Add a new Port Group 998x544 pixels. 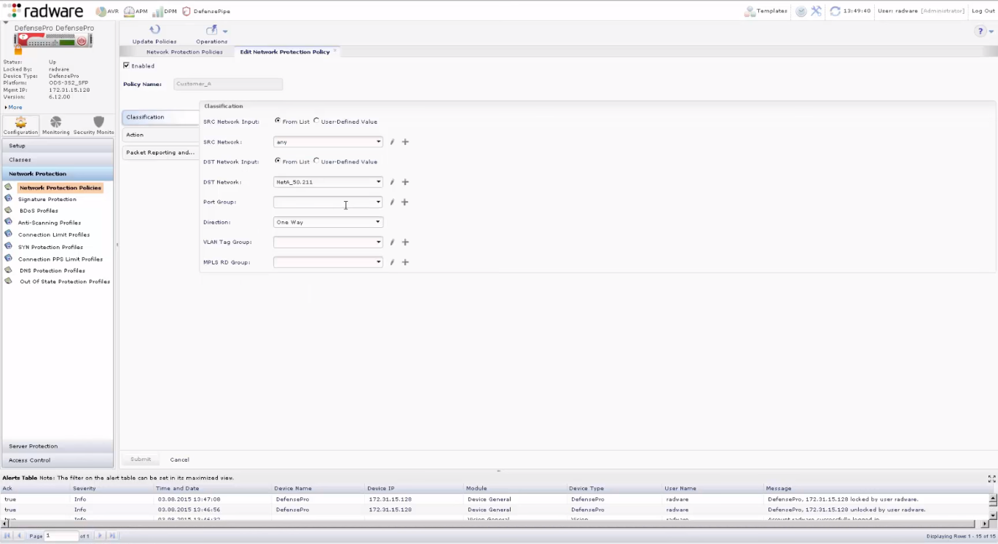405,202
